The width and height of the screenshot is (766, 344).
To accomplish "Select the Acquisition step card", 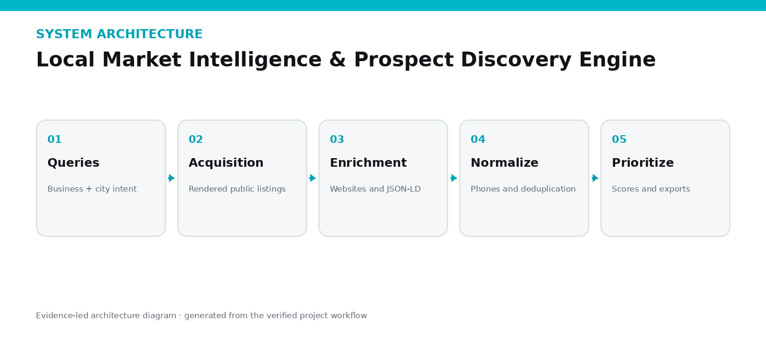I will pyautogui.click(x=242, y=178).
